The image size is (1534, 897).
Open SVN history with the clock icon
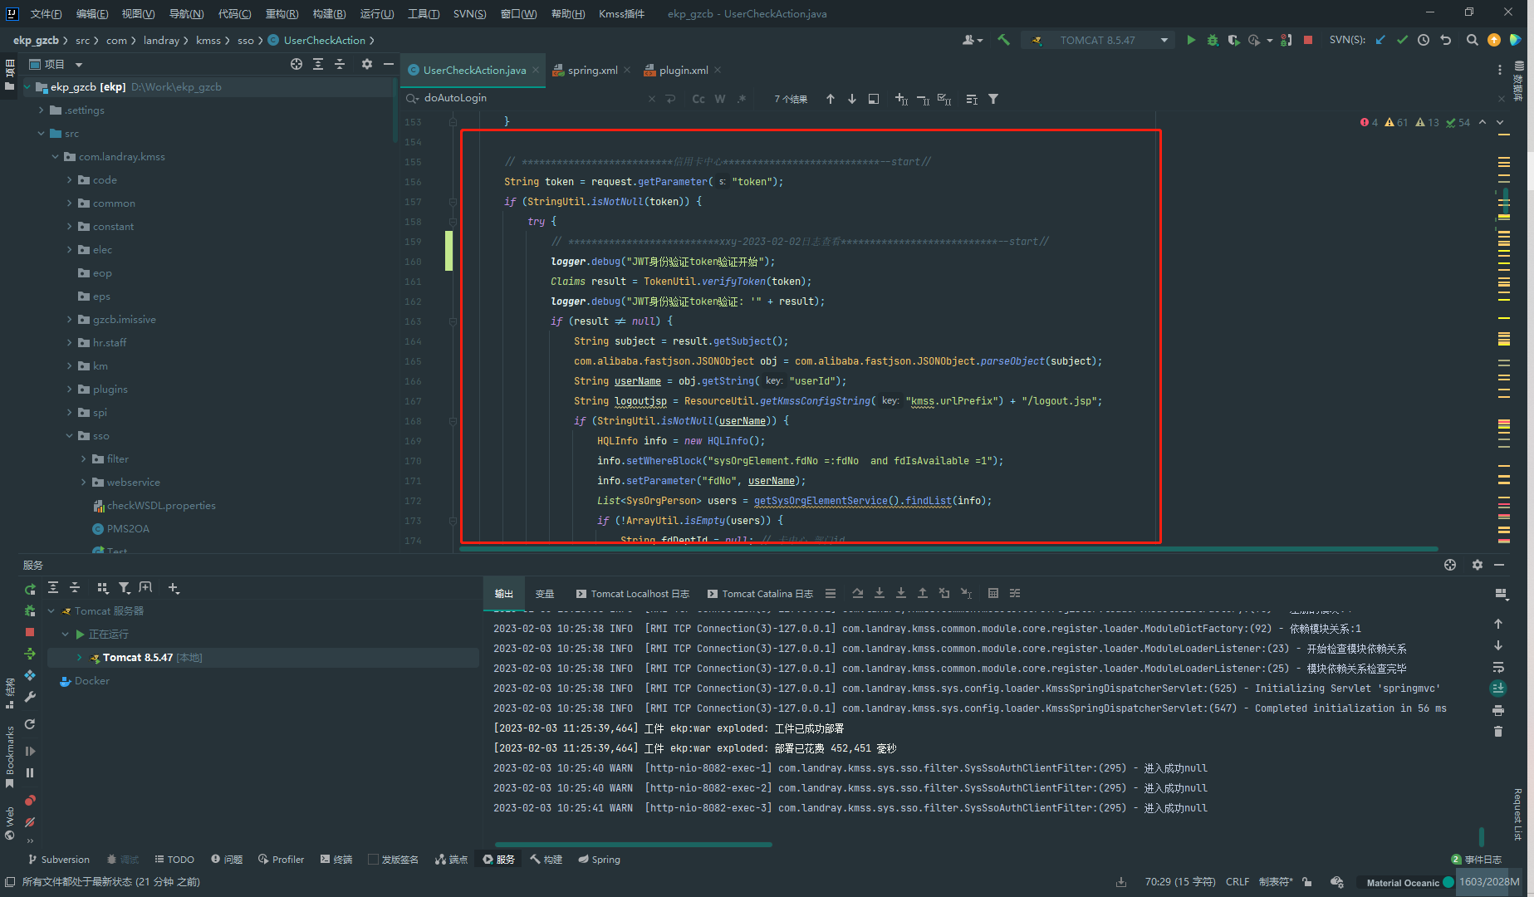coord(1424,40)
